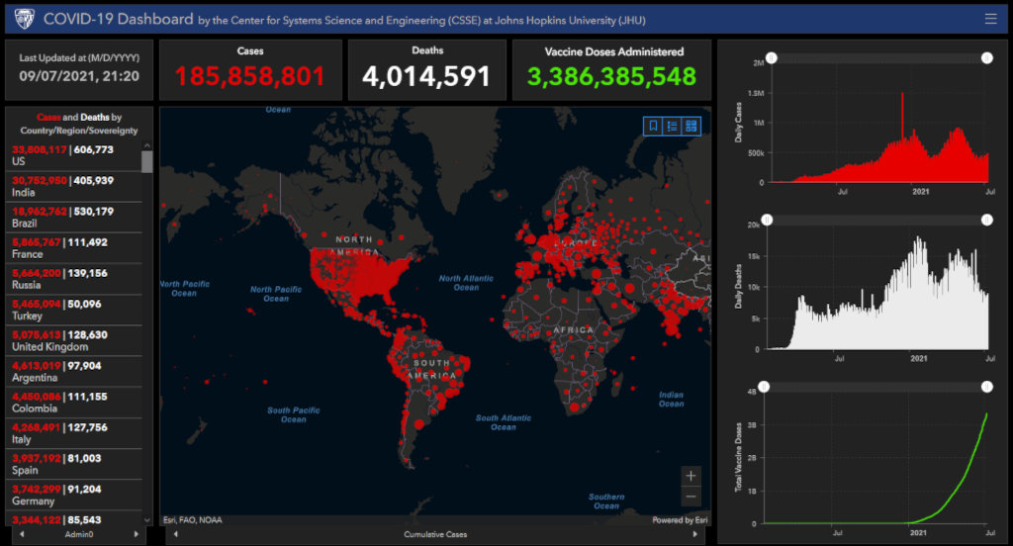Click the Last Updated date 09/07/2021
Viewport: 1013px width, 546px height.
[x=79, y=76]
